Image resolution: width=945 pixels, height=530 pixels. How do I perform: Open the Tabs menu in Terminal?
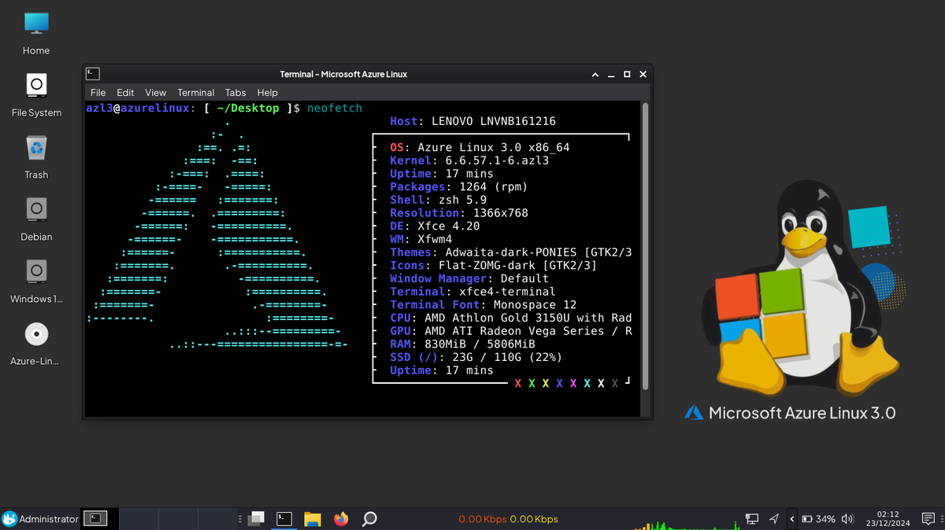point(235,92)
